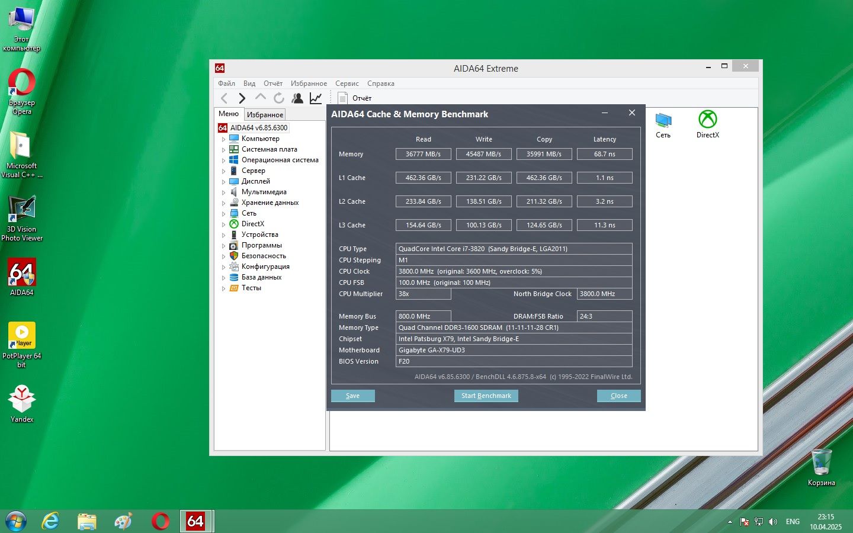Expand the Системная плата tree node

(x=224, y=150)
